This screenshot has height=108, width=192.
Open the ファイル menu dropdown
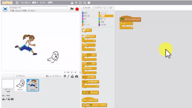click(25, 3)
